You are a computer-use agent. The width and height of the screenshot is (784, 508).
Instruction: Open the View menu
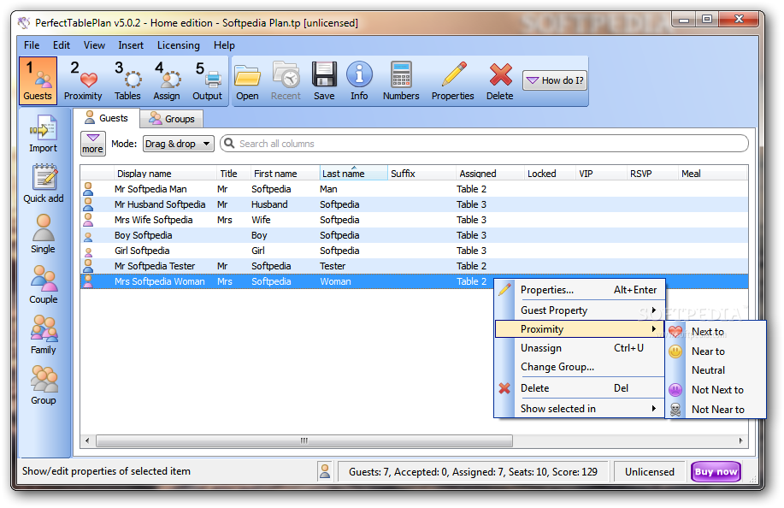coord(94,45)
